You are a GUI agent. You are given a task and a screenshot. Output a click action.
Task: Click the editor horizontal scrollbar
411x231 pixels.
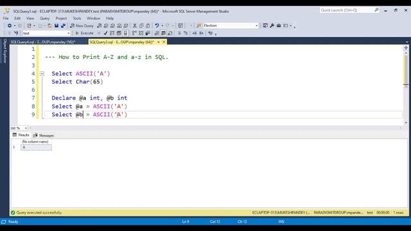pos(216,128)
